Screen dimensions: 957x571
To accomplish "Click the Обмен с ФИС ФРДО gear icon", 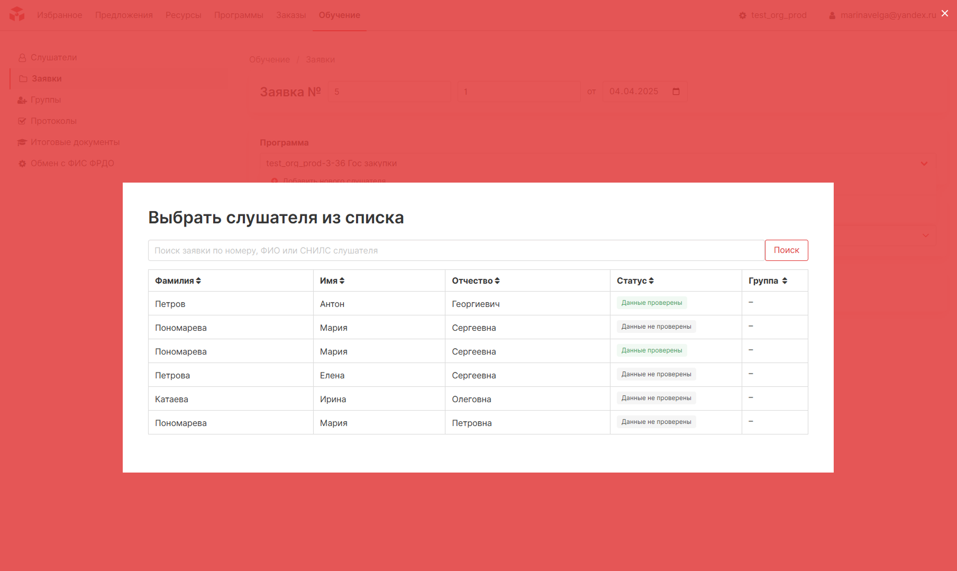I will point(22,164).
